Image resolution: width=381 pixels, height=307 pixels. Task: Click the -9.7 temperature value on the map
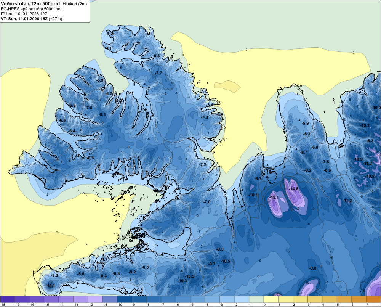[x=212, y=264]
